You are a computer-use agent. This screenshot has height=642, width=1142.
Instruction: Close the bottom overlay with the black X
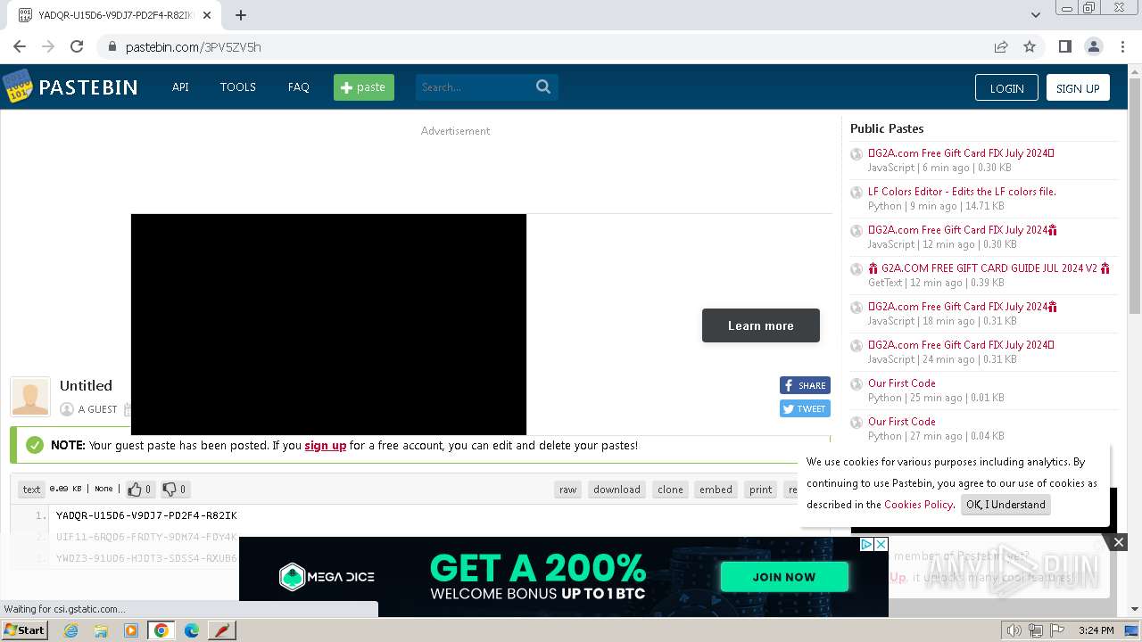click(x=1118, y=541)
